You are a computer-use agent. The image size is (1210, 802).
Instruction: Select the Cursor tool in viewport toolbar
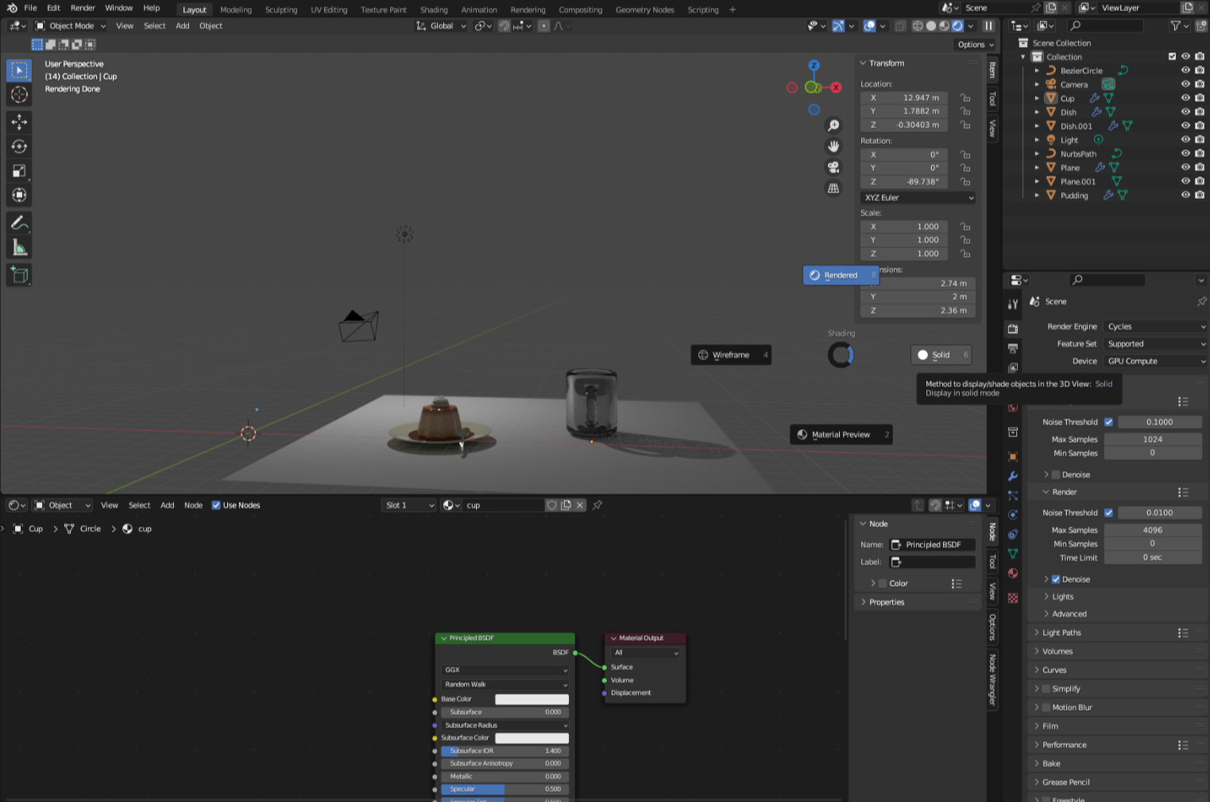tap(19, 95)
